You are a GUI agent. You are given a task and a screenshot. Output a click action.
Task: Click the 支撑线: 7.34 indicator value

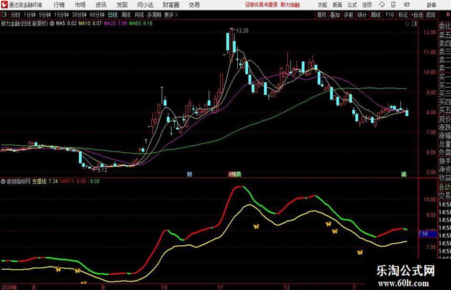44,181
